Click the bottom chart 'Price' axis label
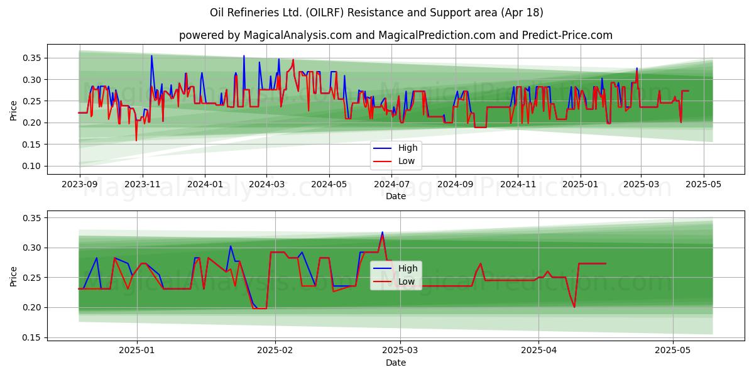754x377 pixels. click(x=14, y=276)
